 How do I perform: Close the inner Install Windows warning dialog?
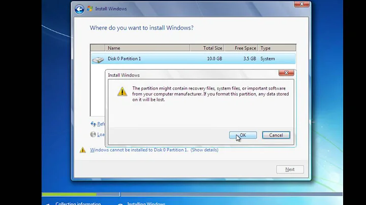click(x=286, y=73)
